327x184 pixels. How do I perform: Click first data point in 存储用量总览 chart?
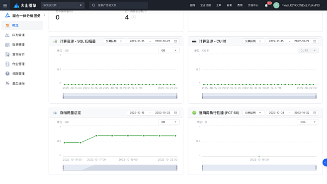click(x=65, y=142)
